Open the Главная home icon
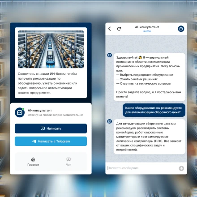197x197 pixels. coord(33,159)
